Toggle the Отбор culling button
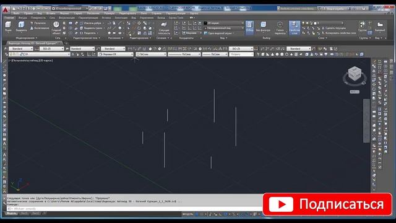 click(x=249, y=27)
